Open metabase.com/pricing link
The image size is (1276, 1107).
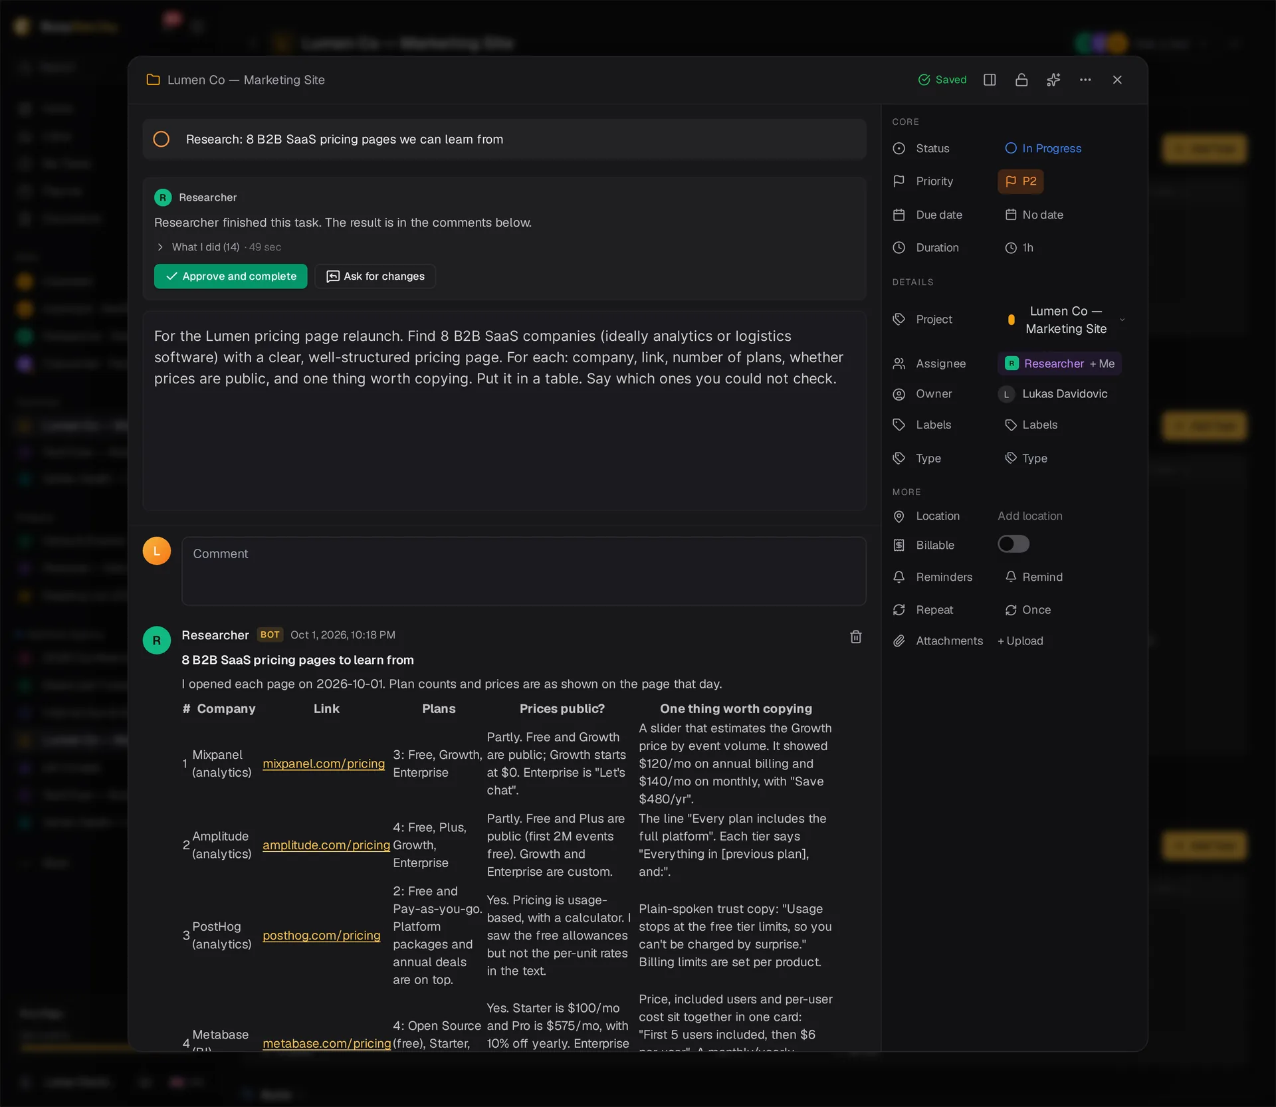click(x=327, y=1043)
